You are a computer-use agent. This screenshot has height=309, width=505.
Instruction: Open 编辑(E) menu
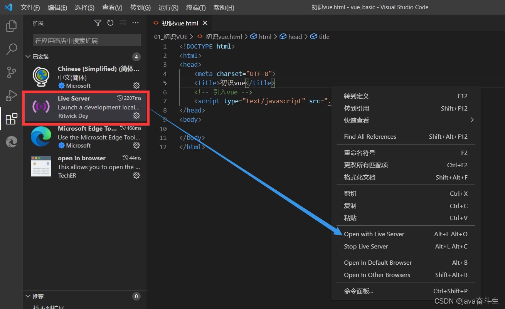57,7
